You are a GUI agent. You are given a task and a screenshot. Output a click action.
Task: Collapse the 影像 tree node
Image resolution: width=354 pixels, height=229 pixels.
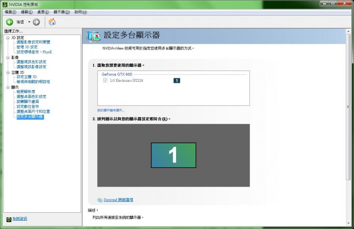point(8,58)
